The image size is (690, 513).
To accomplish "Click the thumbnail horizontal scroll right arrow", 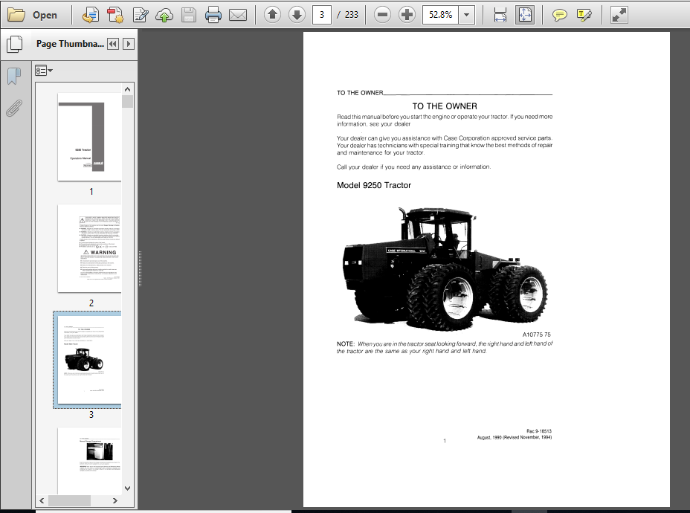I will pos(115,500).
